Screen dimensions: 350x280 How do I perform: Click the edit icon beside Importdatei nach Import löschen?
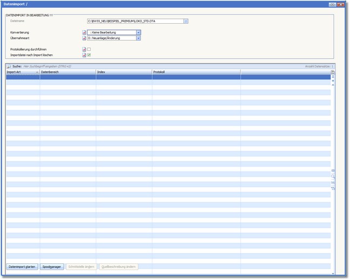pyautogui.click(x=84, y=55)
